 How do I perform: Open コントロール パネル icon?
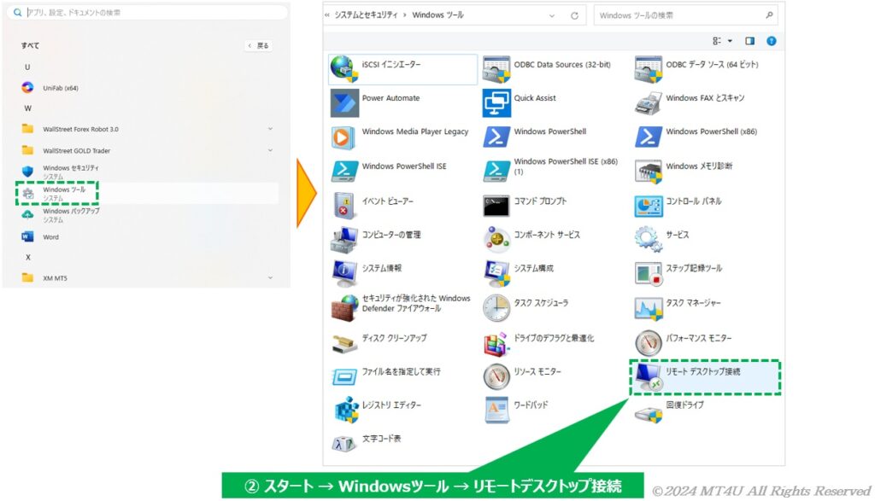click(x=649, y=207)
